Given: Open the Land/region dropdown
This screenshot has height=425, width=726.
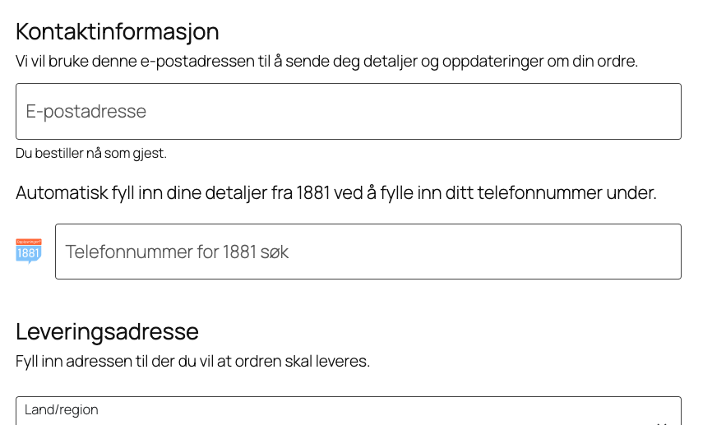Looking at the screenshot, I should 349,413.
